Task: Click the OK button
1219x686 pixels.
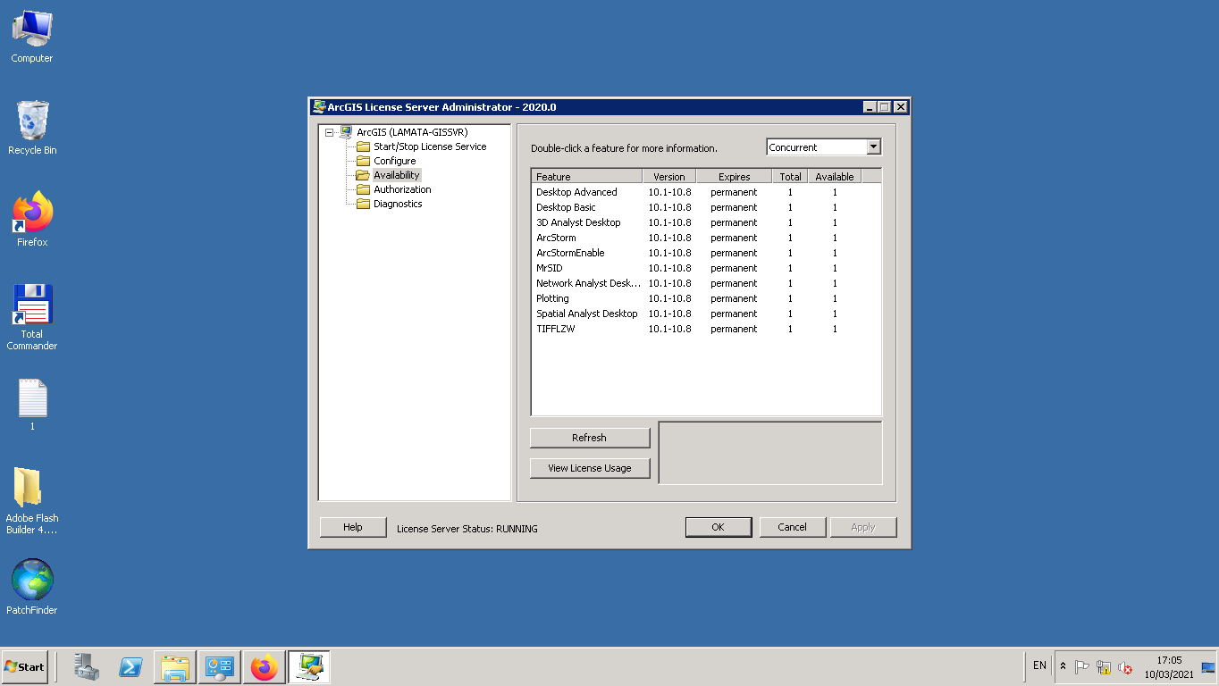Action: (x=719, y=527)
